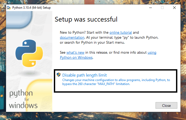Click the UAC shield icon beside Disable path length limit

[x=59, y=75]
